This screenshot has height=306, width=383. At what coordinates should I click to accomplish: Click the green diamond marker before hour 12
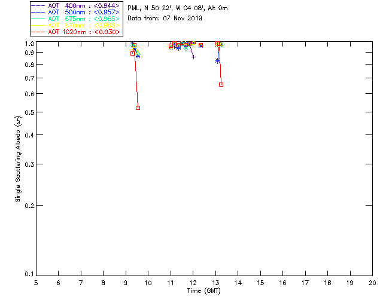186,49
